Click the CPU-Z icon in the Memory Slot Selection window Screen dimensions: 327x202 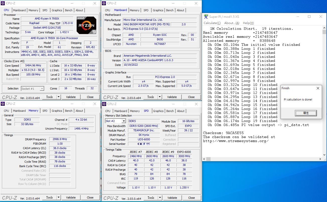[104, 104]
